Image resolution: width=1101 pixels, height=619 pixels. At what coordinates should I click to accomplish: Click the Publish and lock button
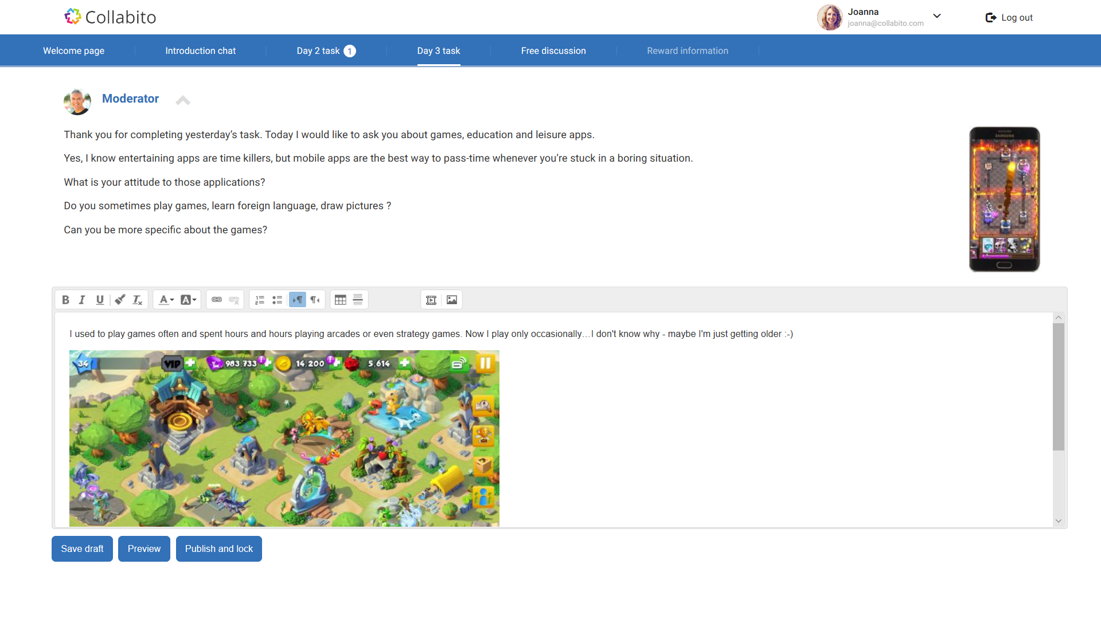point(218,549)
